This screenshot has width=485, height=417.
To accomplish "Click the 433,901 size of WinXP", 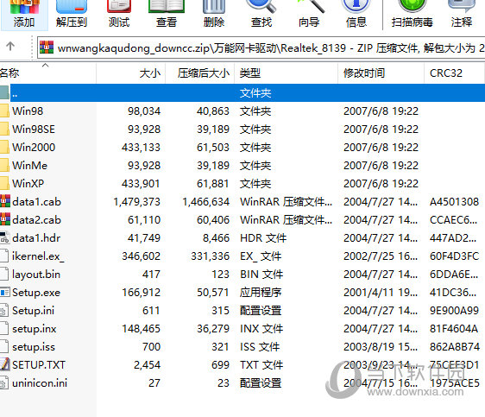I will (141, 183).
